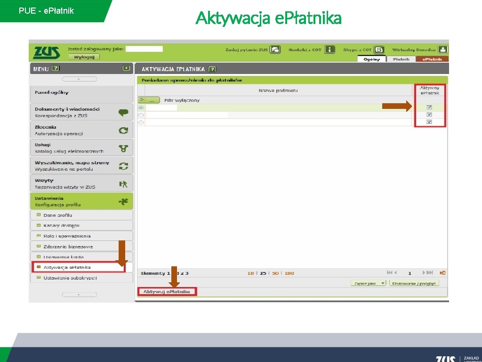Click the Ustawienia configuration icon
Screen dimensions: 482x362
coord(123,202)
